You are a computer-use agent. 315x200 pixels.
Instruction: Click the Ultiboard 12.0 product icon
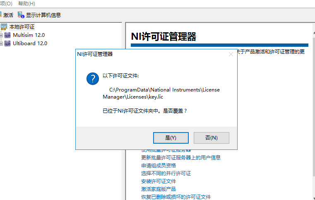tap(7, 43)
